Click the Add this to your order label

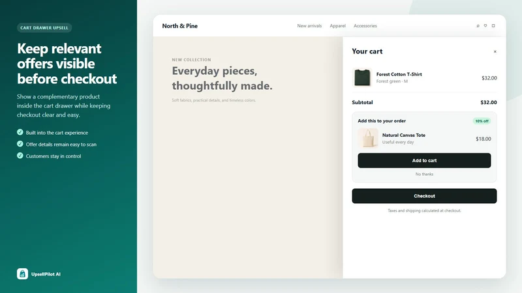[x=382, y=121]
